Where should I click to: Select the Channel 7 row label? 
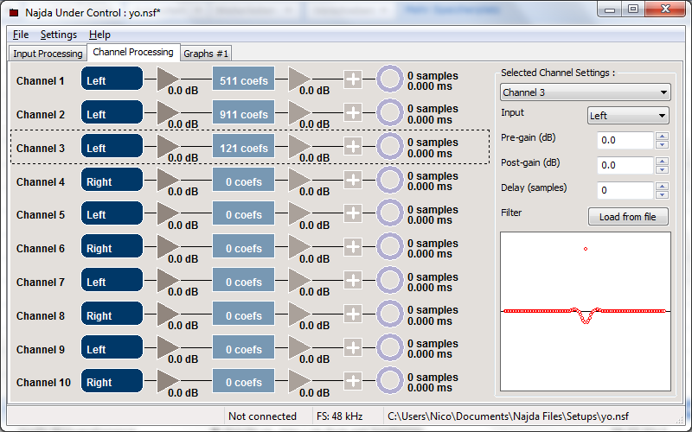(41, 283)
